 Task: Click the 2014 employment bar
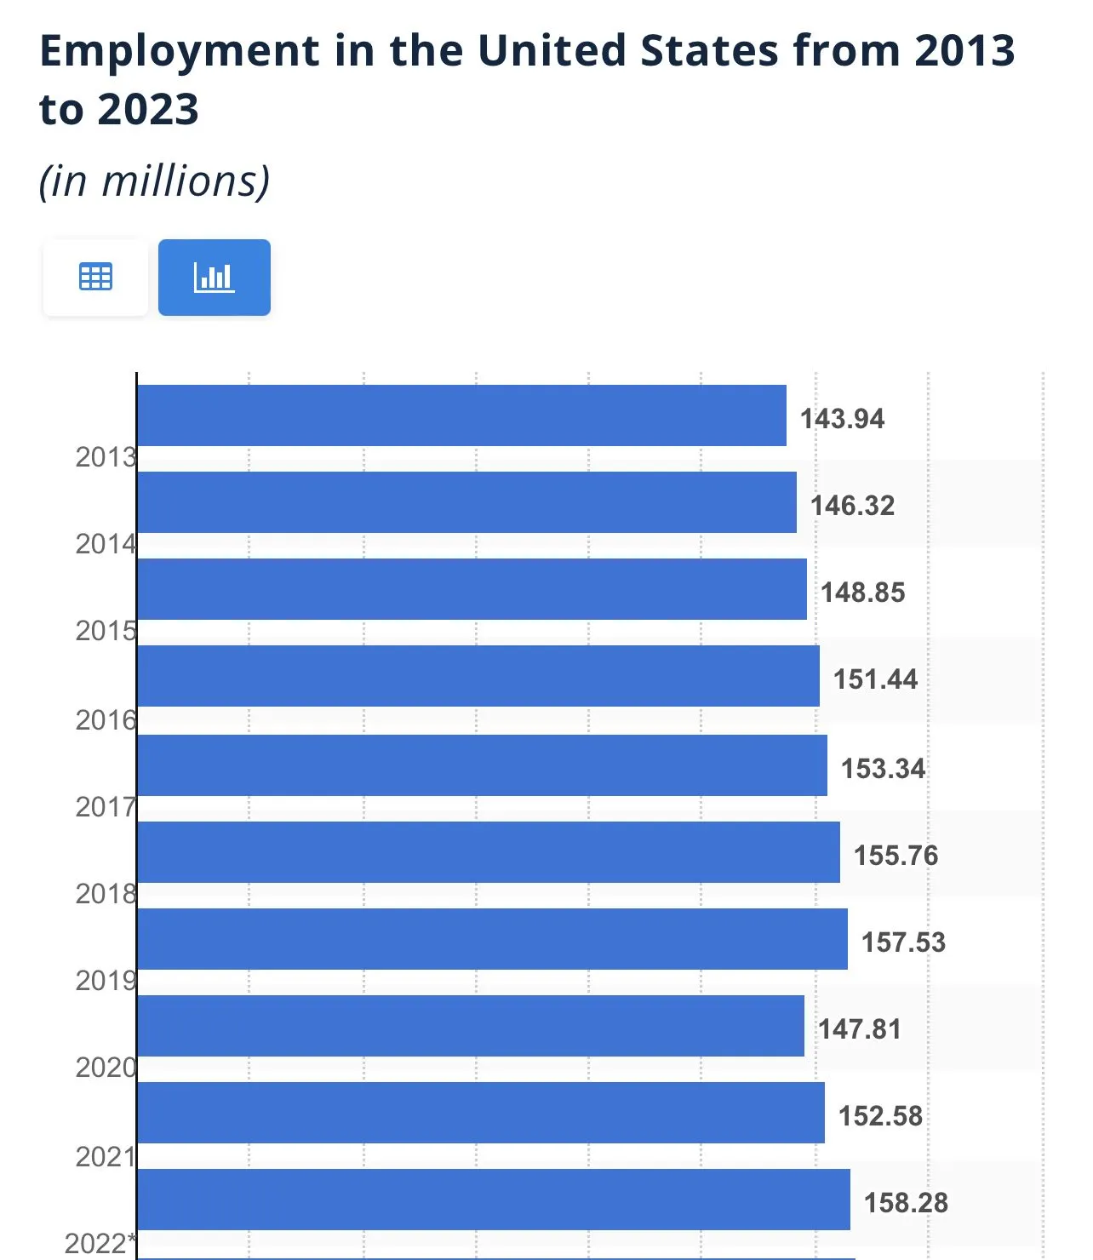point(466,502)
